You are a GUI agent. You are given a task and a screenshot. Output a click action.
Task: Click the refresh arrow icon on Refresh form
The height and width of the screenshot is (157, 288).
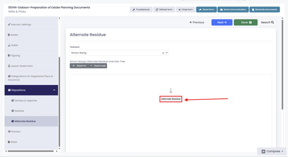(x=157, y=10)
